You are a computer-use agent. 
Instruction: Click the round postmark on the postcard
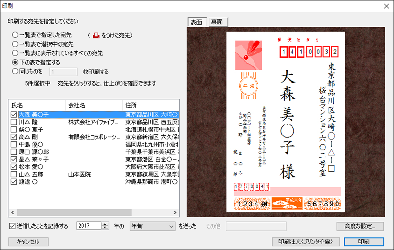coord(248,85)
